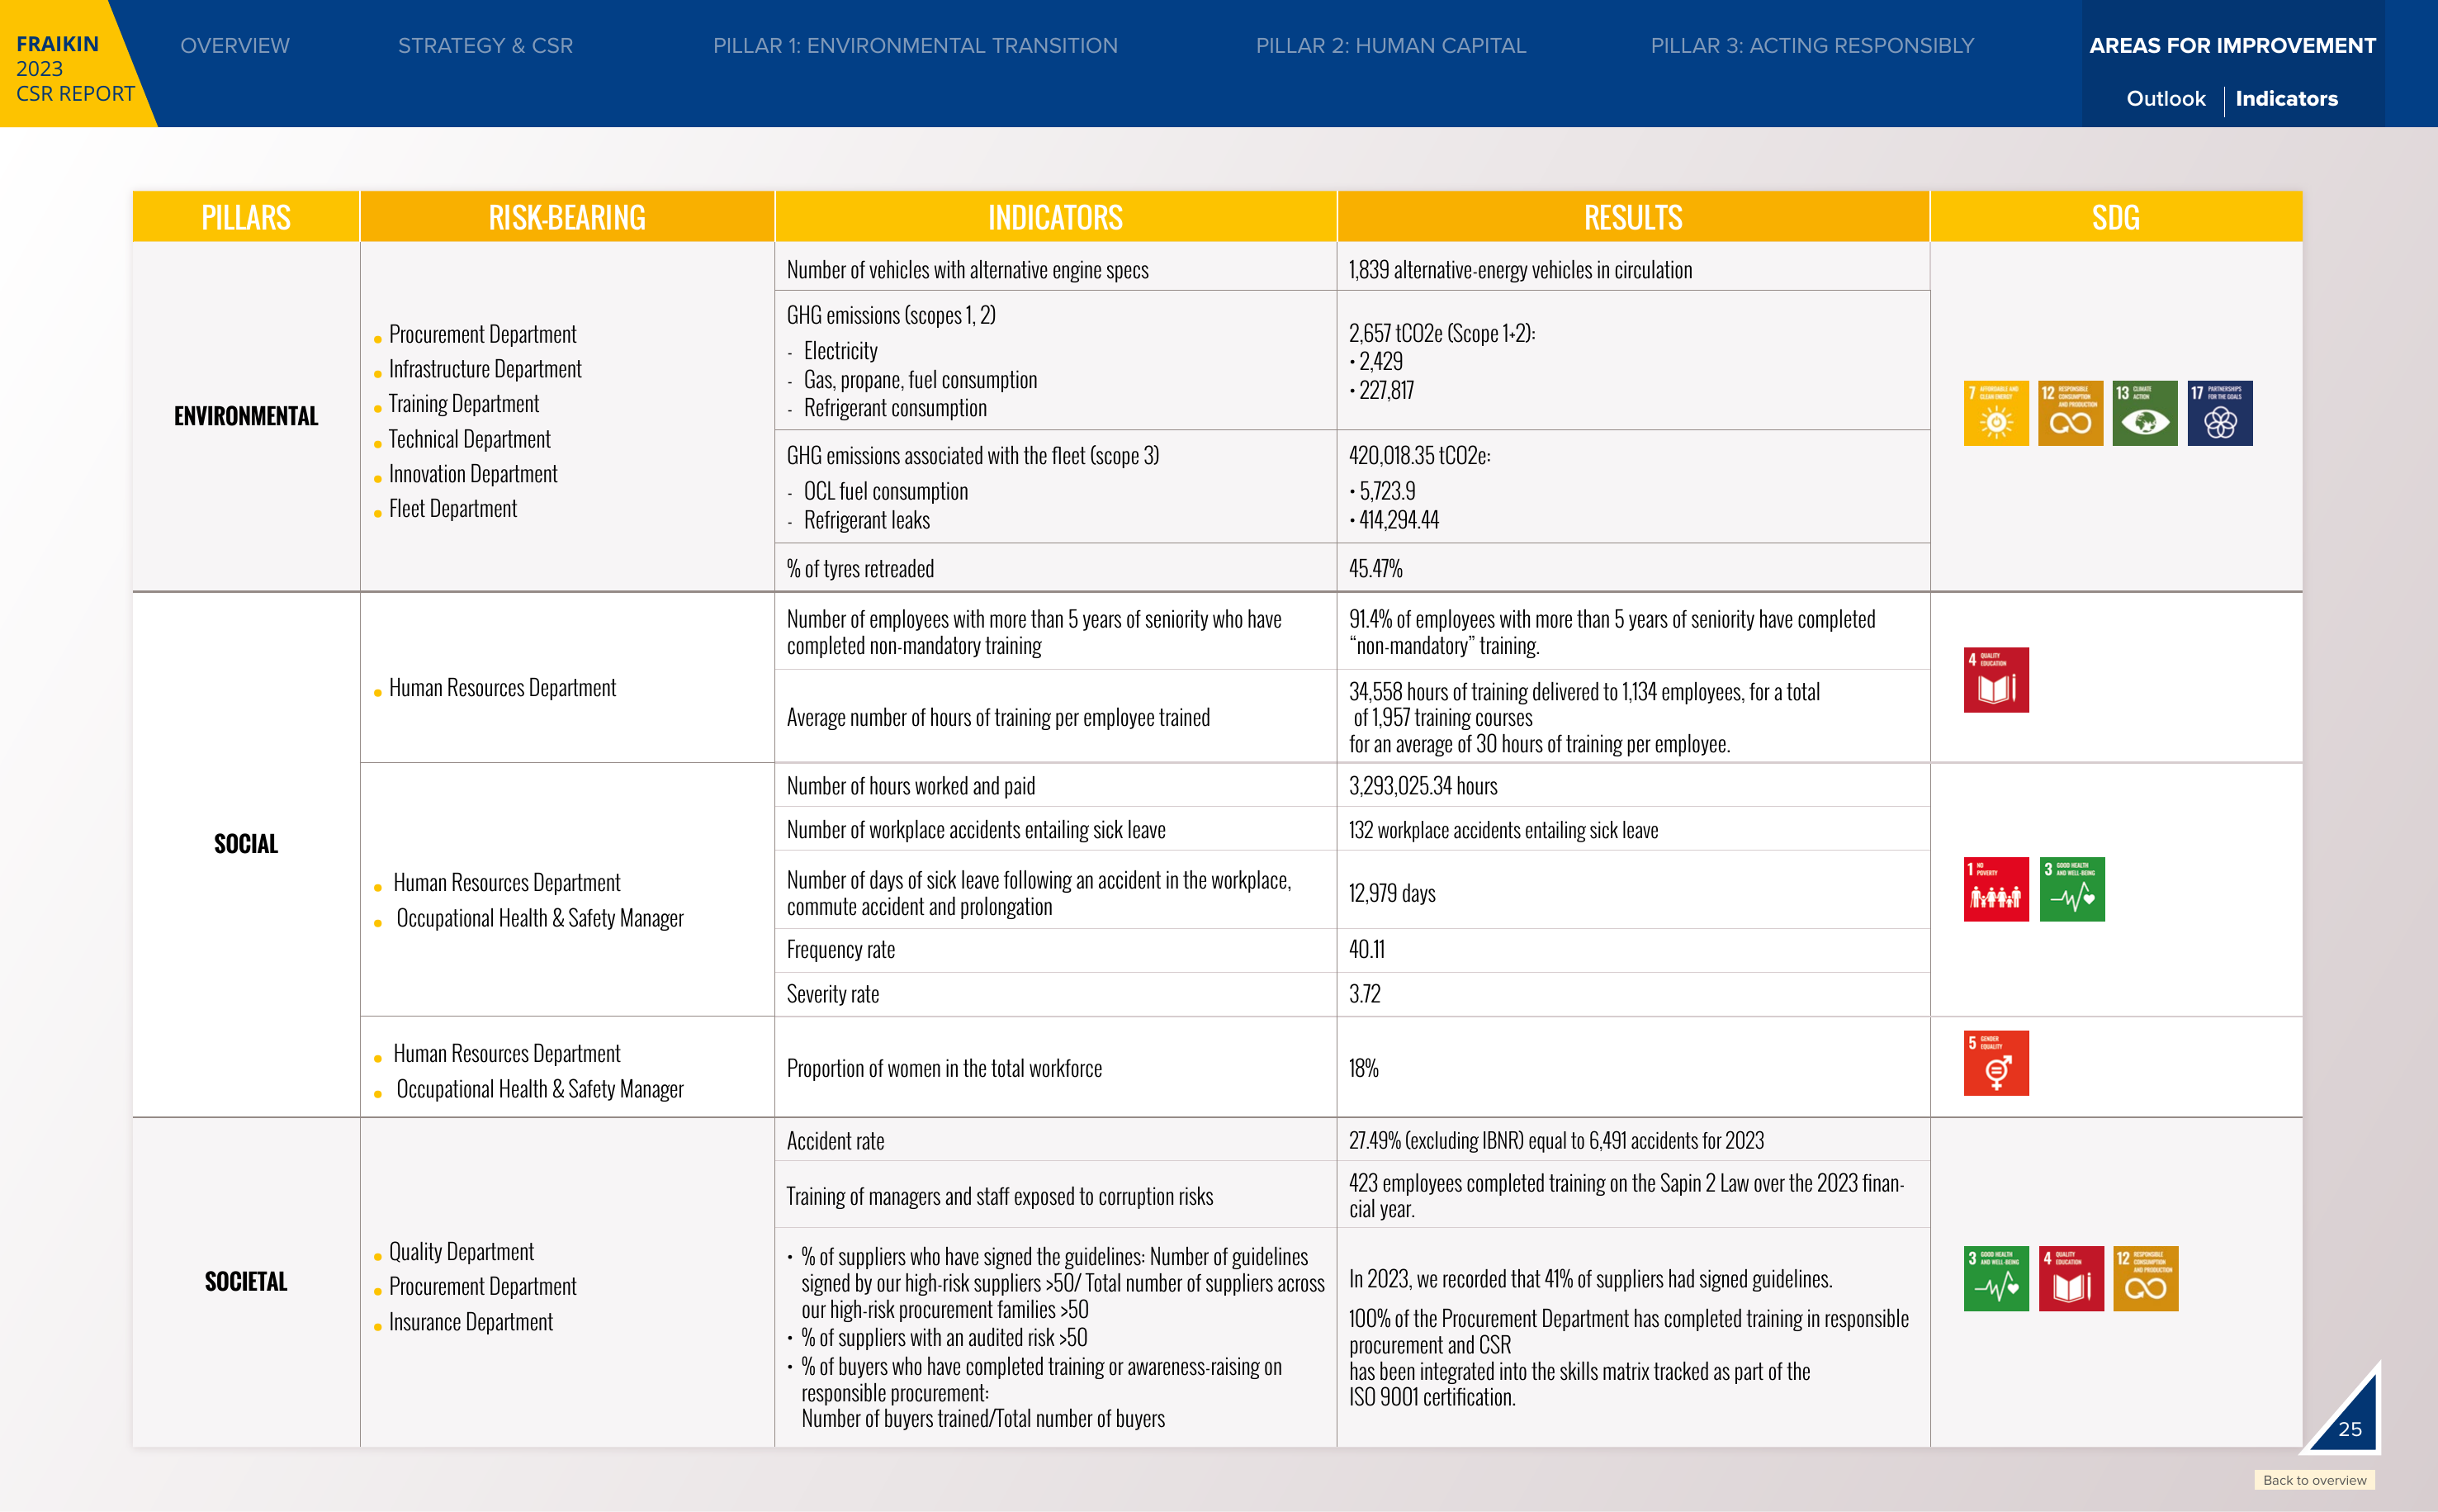
Task: Click the SOCIETAL pillar cell
Action: pyautogui.click(x=246, y=1282)
